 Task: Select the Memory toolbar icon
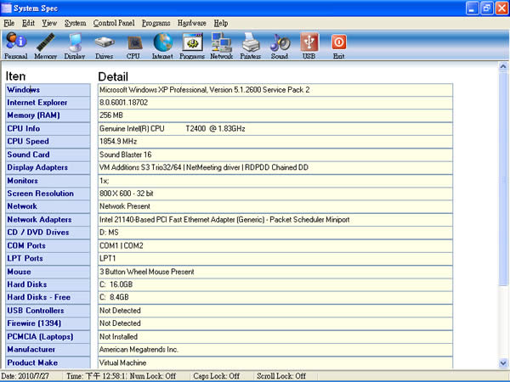pyautogui.click(x=46, y=46)
